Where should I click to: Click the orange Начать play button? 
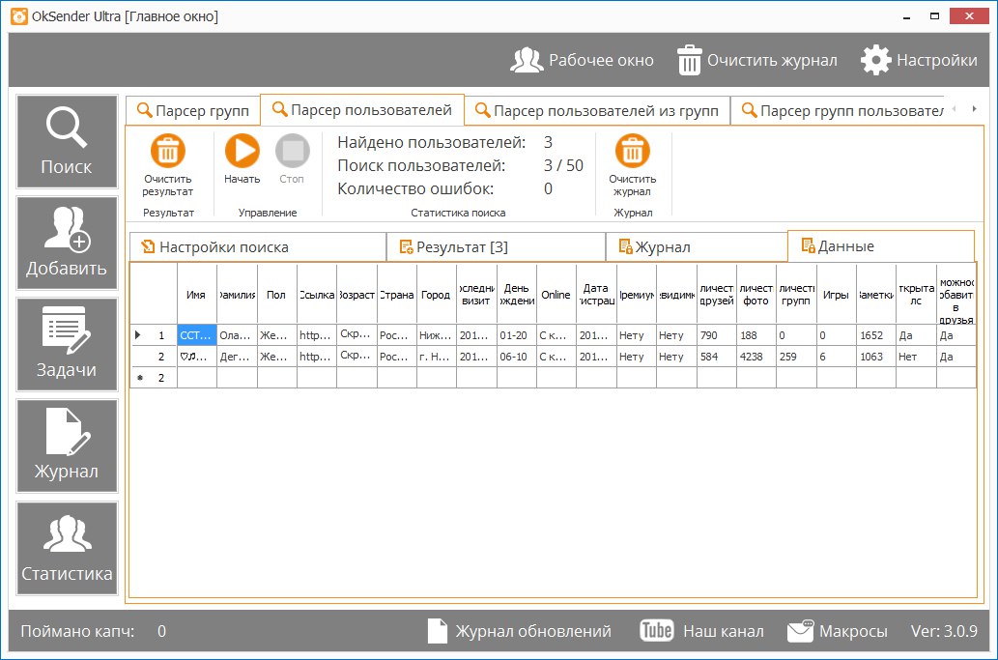click(x=242, y=152)
